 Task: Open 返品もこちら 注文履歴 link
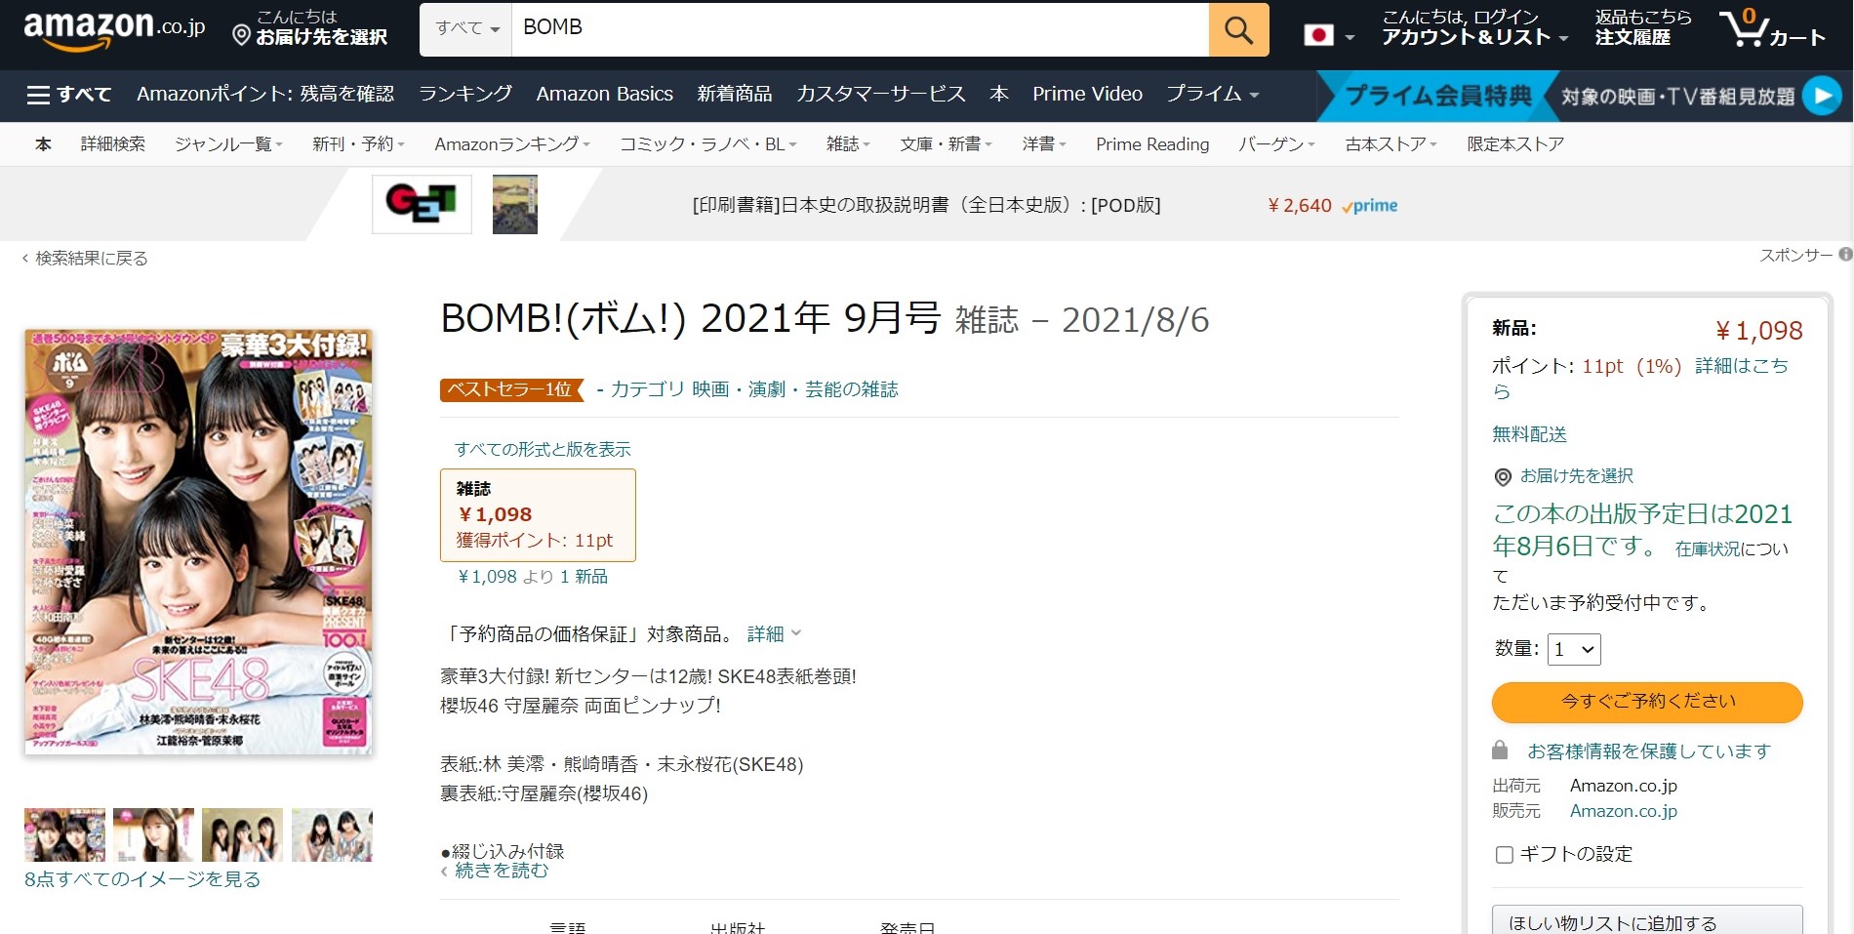1642,27
